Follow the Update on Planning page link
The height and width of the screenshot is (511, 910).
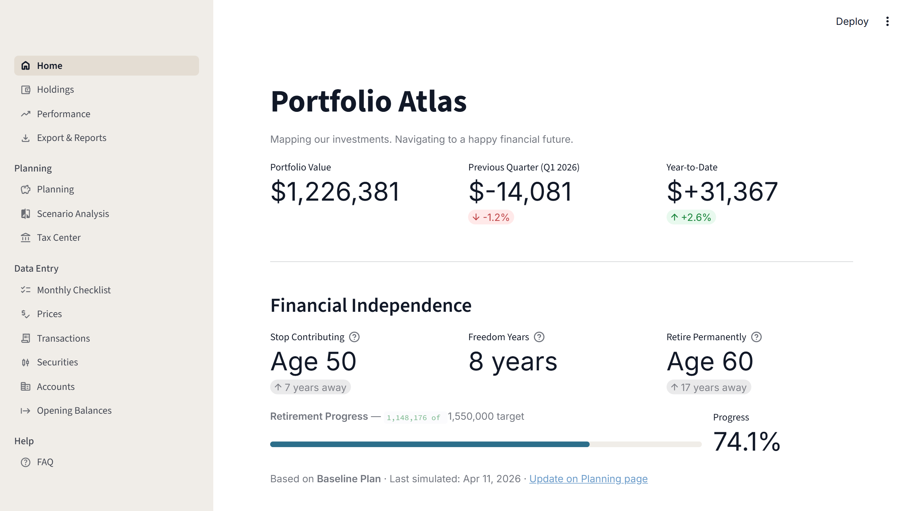pos(589,479)
